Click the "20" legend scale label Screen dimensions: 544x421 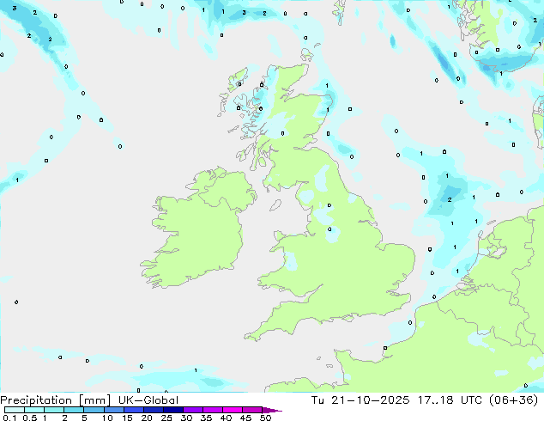click(x=147, y=418)
